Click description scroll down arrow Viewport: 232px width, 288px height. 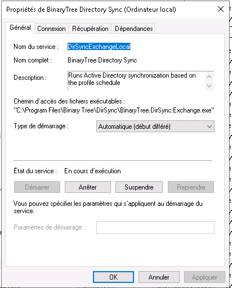[209, 86]
